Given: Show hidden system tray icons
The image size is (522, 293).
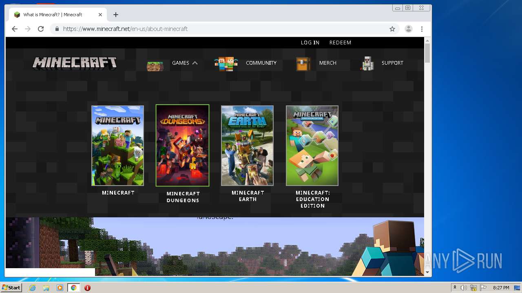Looking at the screenshot, I should coord(455,288).
